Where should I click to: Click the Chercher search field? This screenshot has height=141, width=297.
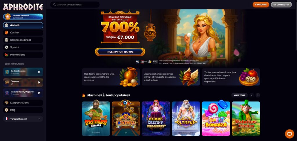75,5
